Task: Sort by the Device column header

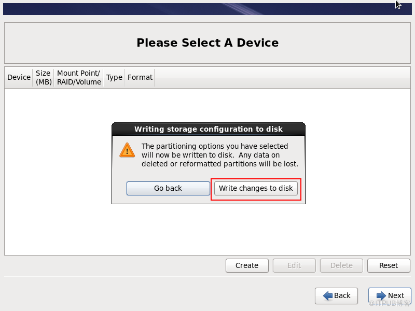Action: (x=19, y=77)
